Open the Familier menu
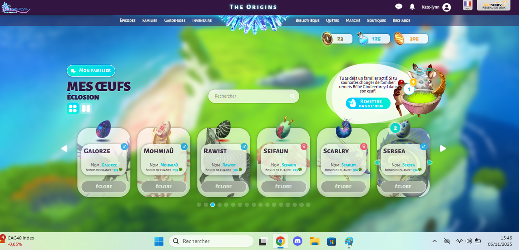519x250 pixels. point(150,20)
